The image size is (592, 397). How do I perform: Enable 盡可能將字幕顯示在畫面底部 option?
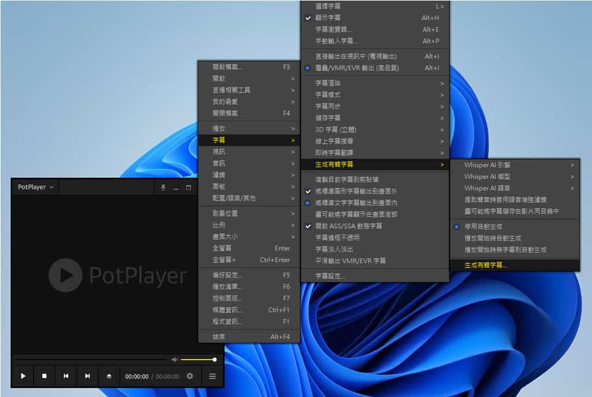point(375,214)
